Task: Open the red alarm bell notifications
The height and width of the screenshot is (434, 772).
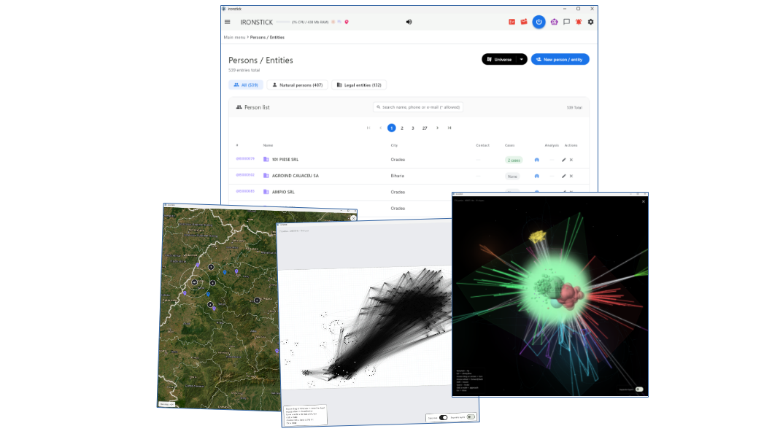Action: (x=579, y=22)
